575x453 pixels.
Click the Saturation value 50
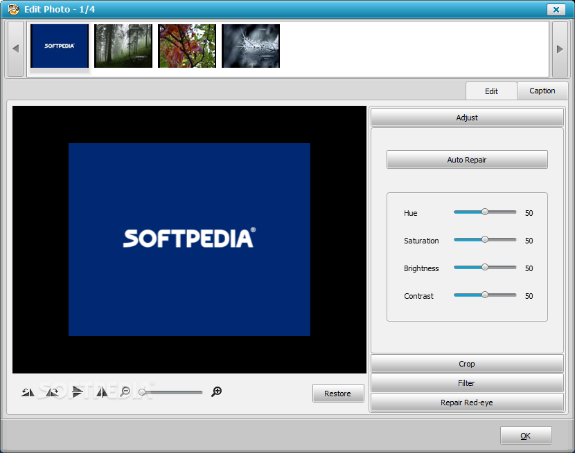point(529,241)
